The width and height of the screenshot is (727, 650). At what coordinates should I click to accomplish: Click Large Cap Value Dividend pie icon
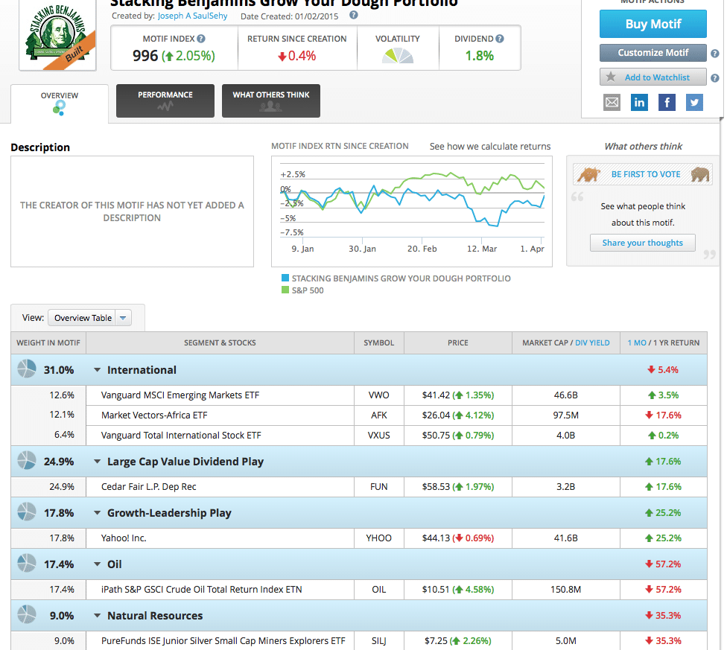click(x=26, y=461)
